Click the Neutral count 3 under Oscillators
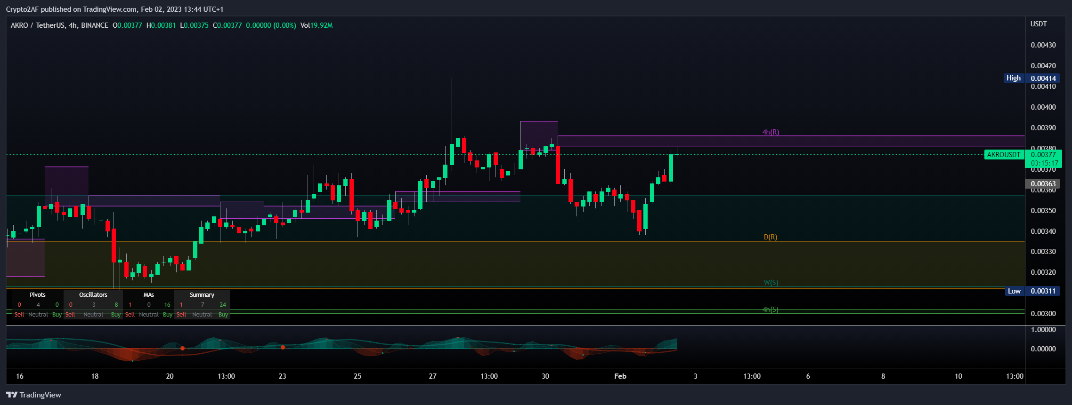This screenshot has width=1072, height=405. coord(94,305)
